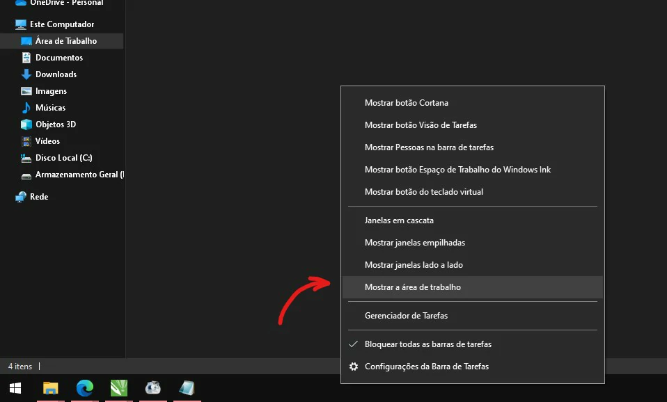Click the Imagens picture icon
Screen dimensions: 667x402
[x=26, y=91]
